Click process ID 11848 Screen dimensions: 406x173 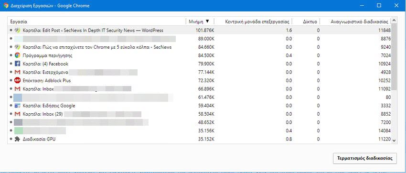(384, 30)
